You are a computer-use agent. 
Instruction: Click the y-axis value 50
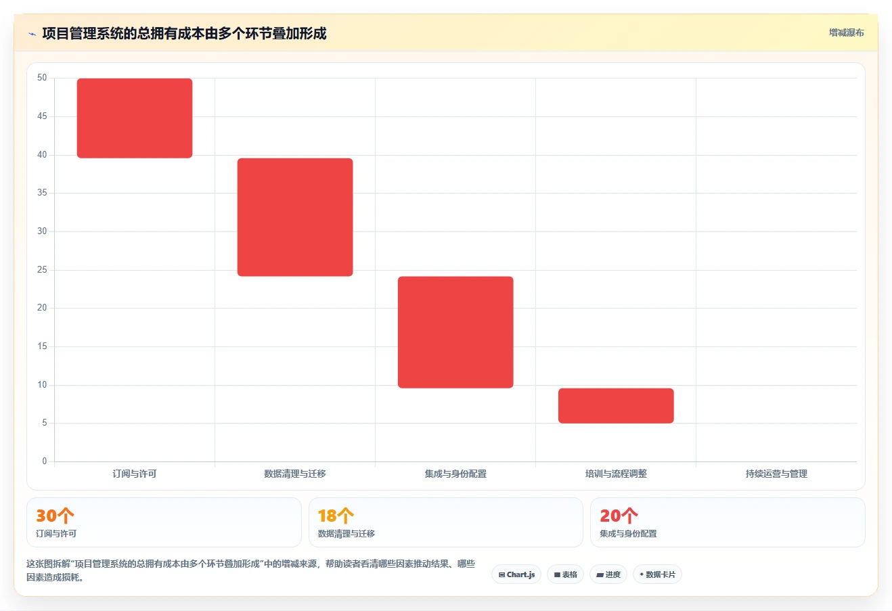[42, 78]
